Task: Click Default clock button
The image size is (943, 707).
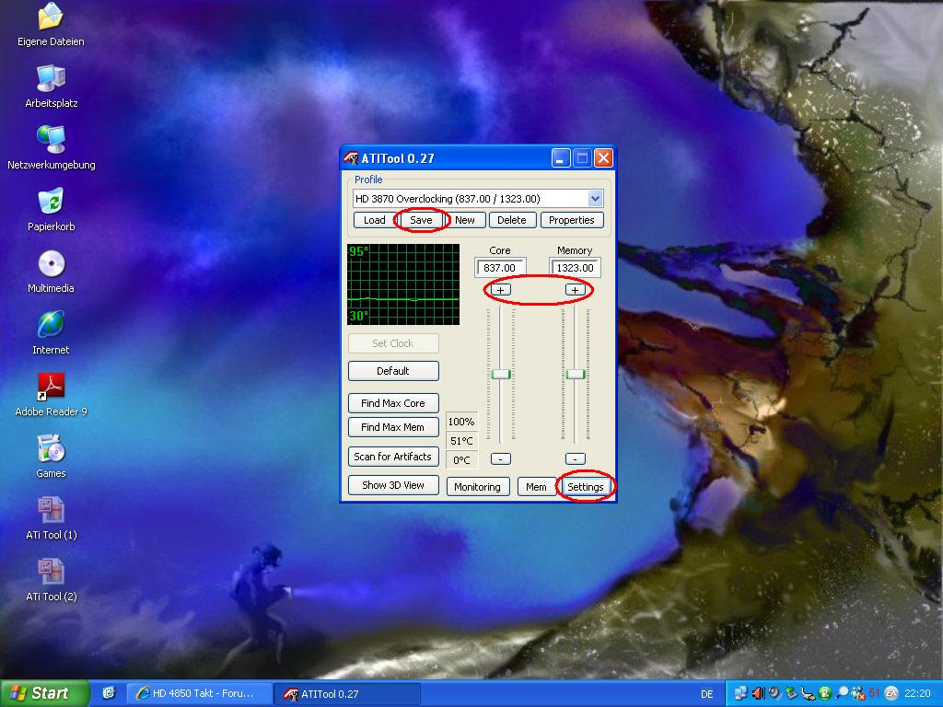Action: tap(393, 371)
